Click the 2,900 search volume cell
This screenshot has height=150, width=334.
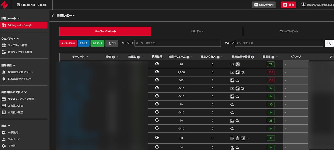click(x=181, y=72)
